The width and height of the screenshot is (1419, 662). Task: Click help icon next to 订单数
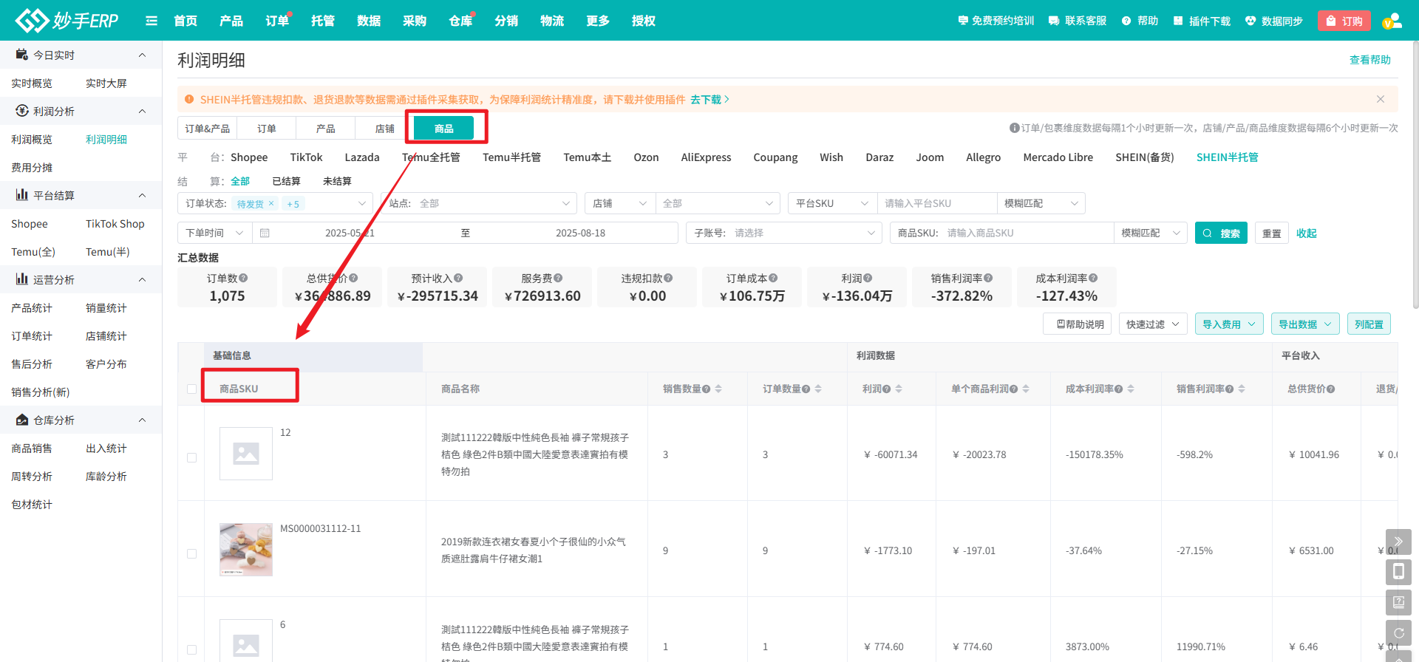tap(243, 279)
